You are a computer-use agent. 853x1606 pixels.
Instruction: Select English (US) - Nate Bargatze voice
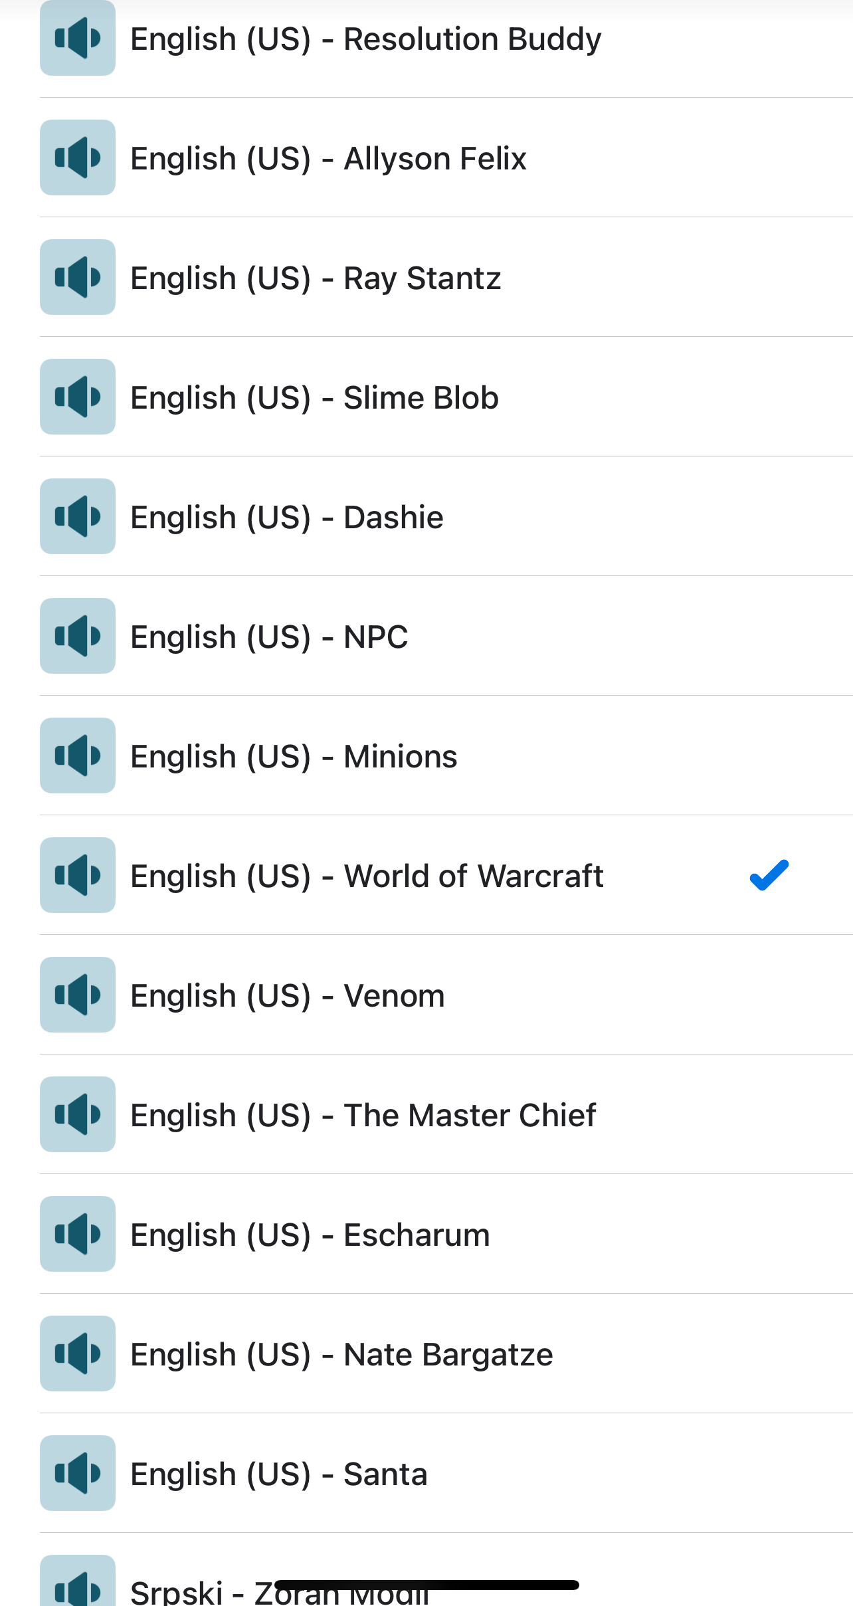click(341, 1354)
